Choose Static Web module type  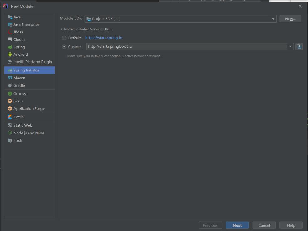click(x=30, y=125)
